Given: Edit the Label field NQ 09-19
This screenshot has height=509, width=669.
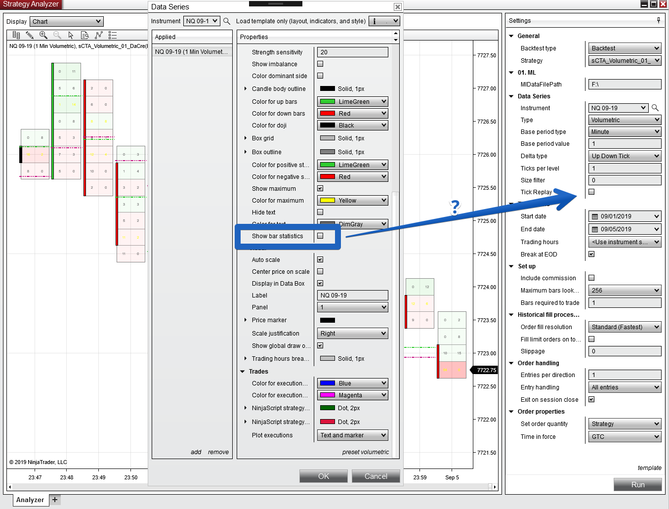Looking at the screenshot, I should coord(353,295).
